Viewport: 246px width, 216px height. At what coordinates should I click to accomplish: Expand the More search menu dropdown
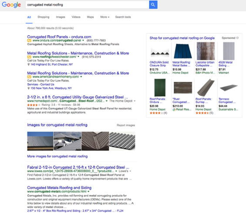coord(105,17)
